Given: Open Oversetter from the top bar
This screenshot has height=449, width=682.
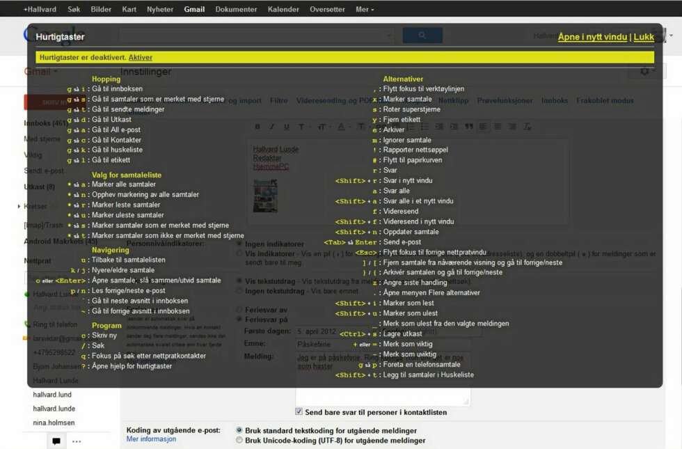Looking at the screenshot, I should pos(327,9).
